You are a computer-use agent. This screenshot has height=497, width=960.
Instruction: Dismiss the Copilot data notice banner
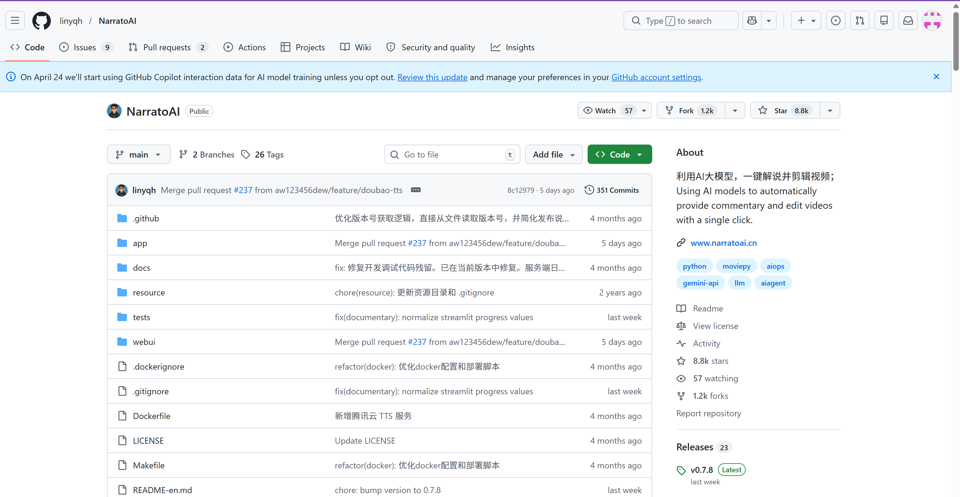tap(936, 77)
